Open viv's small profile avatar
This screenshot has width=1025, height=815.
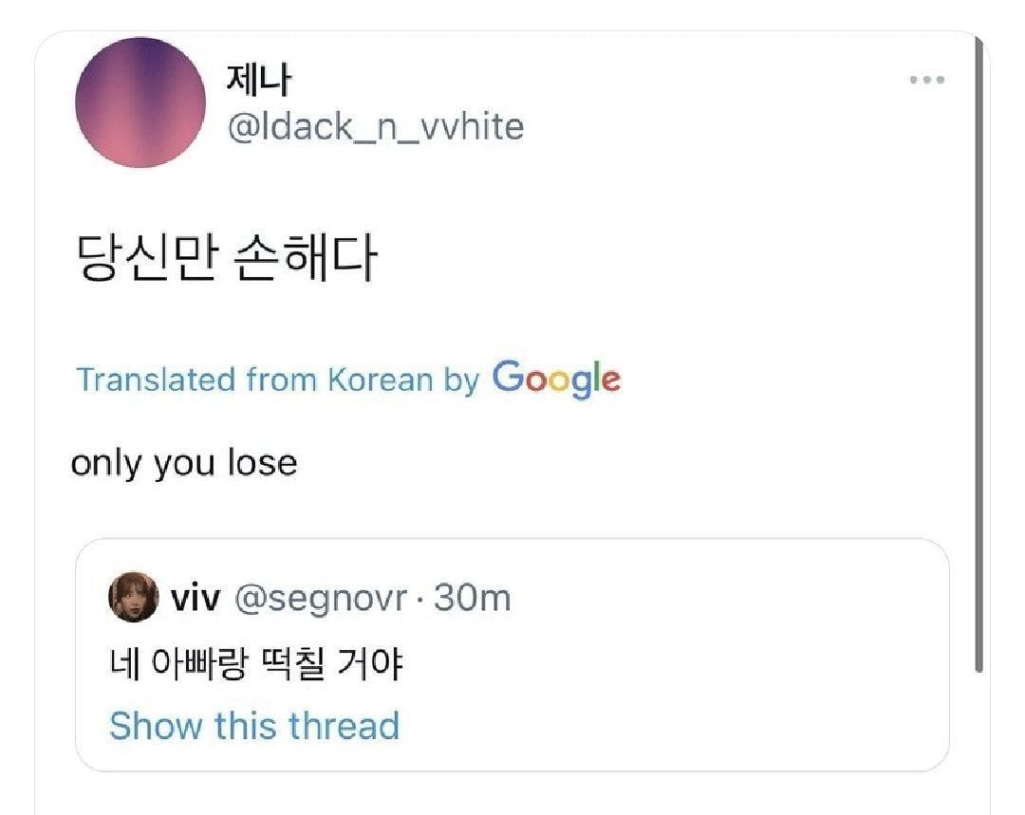point(134,598)
